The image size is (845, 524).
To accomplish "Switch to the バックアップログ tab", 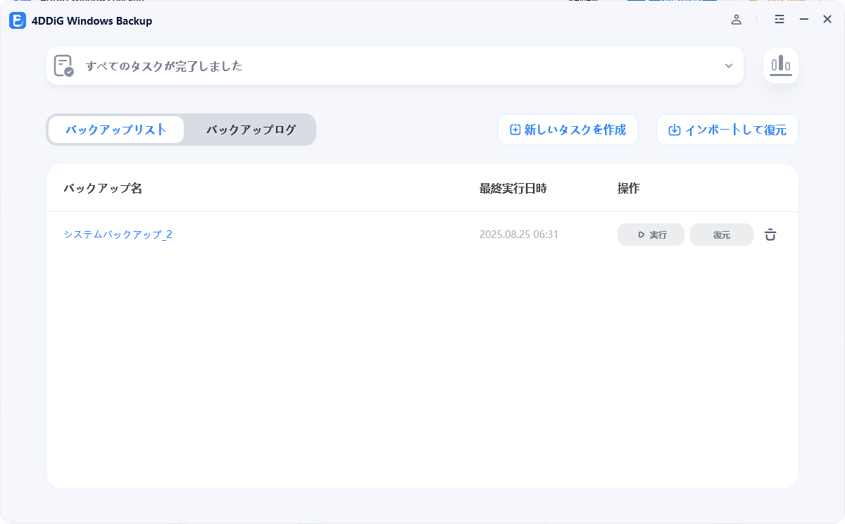I will point(249,130).
